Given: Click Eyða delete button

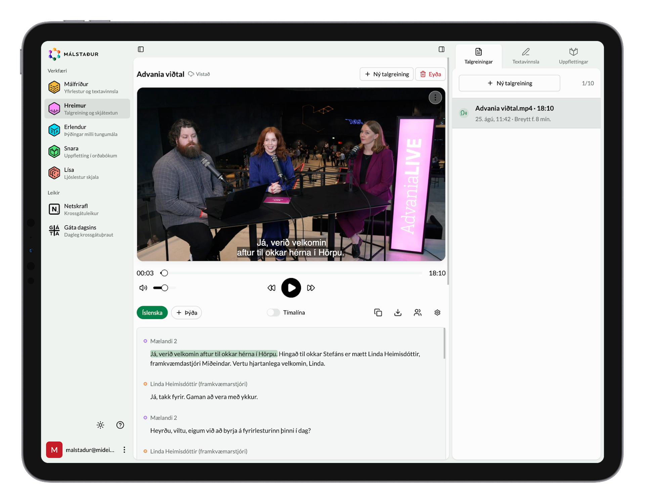Looking at the screenshot, I should [430, 74].
